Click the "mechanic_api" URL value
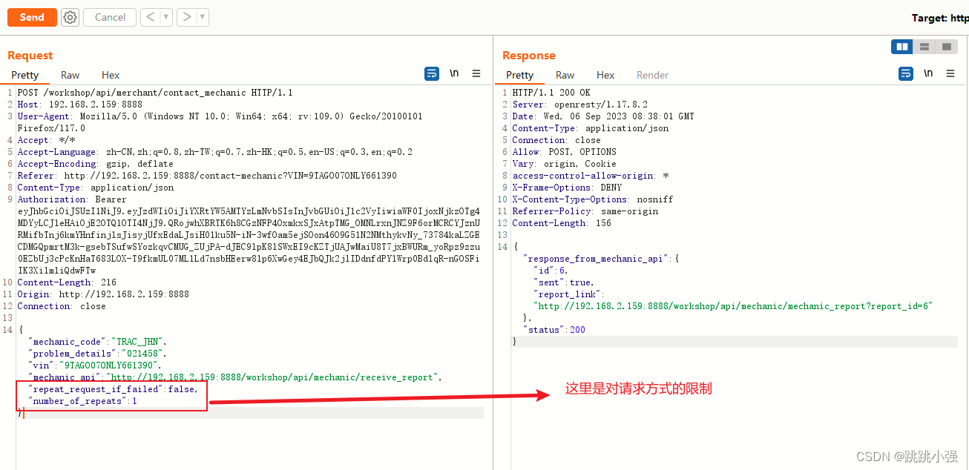Viewport: 969px width, 470px height. click(272, 377)
